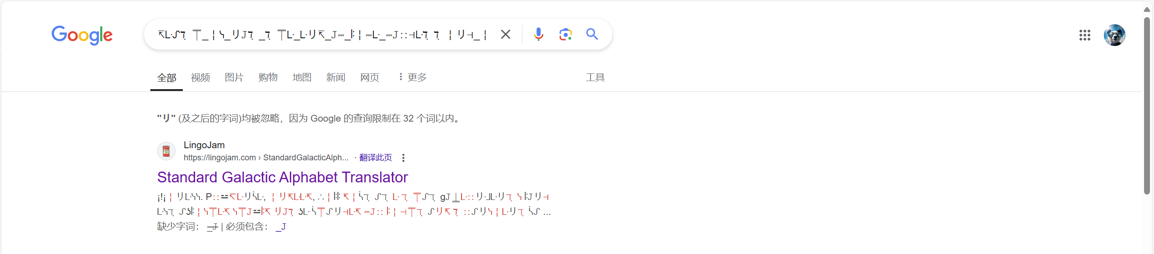Viewport: 1154px width, 254px height.
Task: Open Standard Galactic Alphabet Translator result
Action: 282,177
